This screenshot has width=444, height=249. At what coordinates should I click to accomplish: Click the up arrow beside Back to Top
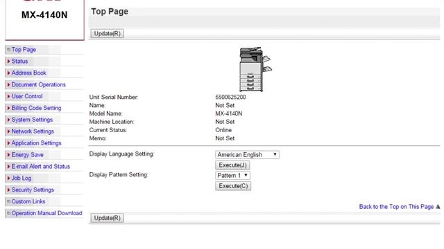(x=438, y=207)
